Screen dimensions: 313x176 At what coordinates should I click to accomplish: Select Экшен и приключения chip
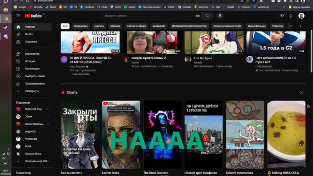[227, 26]
